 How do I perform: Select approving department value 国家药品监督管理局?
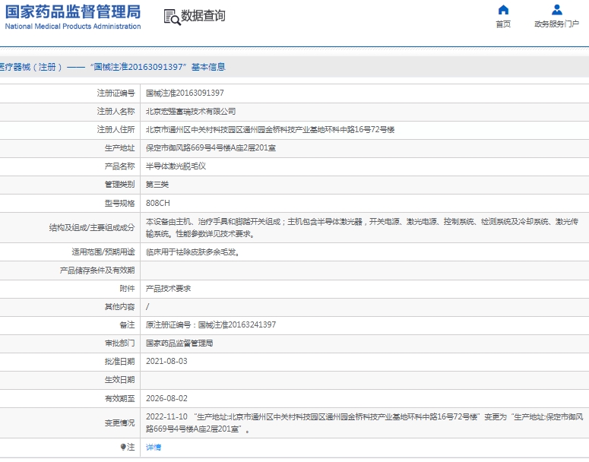click(179, 343)
